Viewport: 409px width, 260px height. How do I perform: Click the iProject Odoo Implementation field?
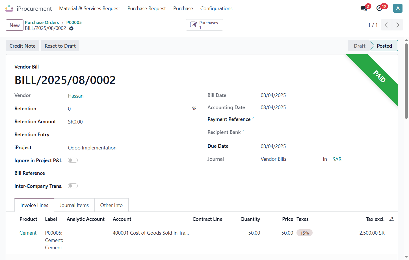pos(92,148)
